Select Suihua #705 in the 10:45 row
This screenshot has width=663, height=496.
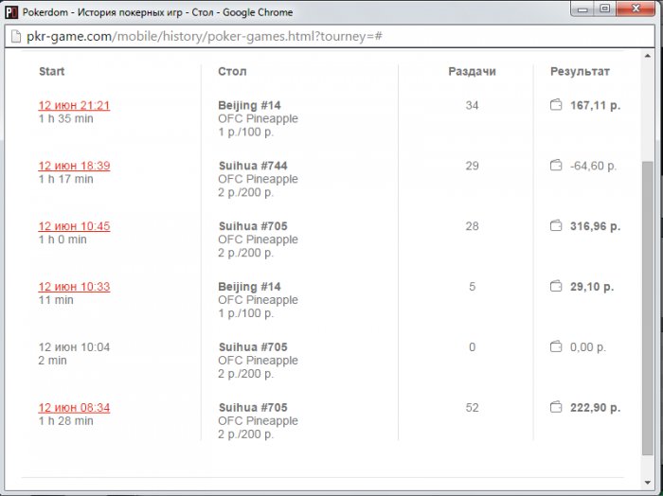253,226
